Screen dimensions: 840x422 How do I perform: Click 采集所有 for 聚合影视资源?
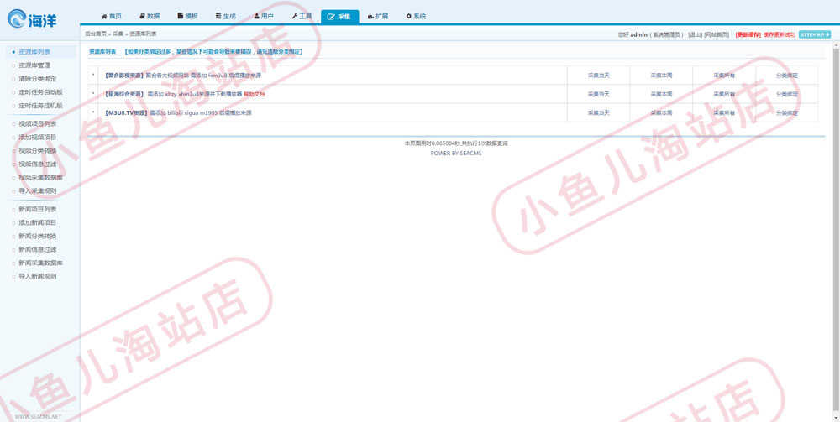click(x=724, y=76)
